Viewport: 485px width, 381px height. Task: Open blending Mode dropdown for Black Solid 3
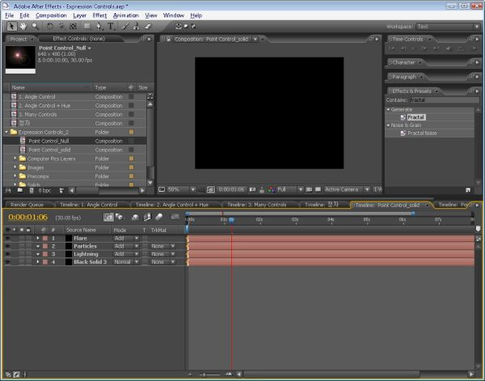[126, 262]
